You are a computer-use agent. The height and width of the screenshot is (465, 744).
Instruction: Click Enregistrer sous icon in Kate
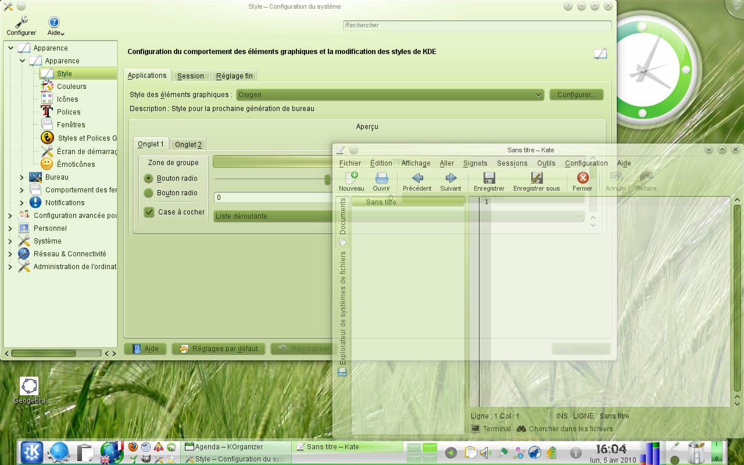point(536,178)
